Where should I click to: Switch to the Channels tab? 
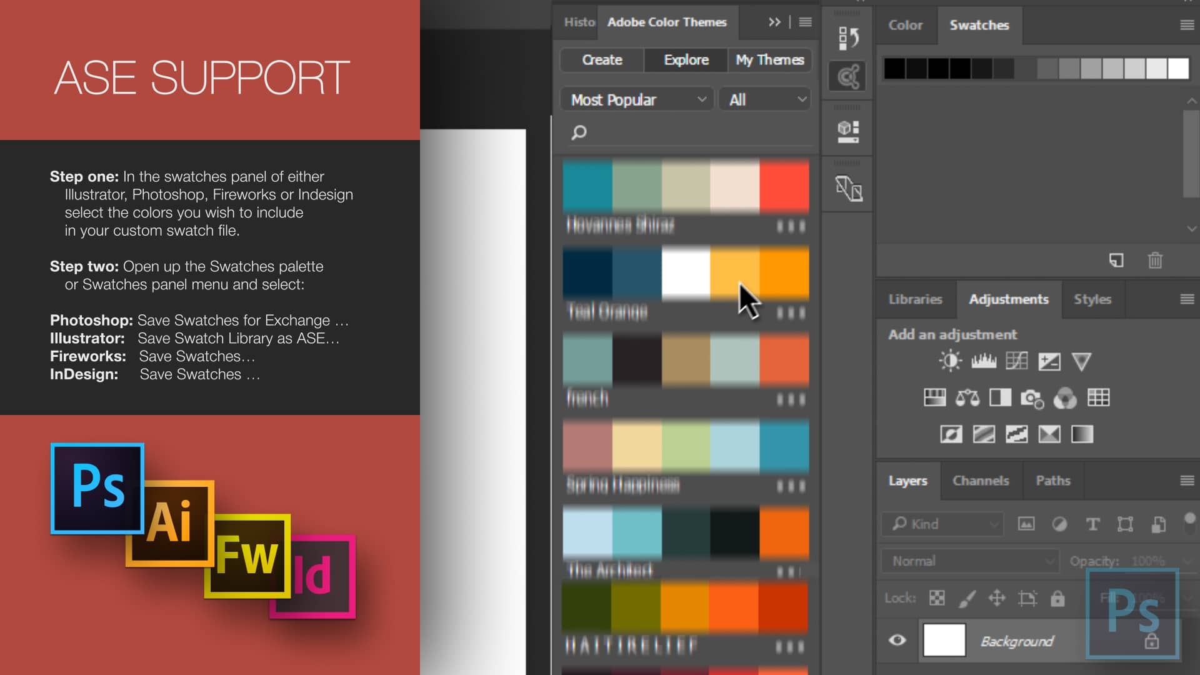pyautogui.click(x=981, y=481)
